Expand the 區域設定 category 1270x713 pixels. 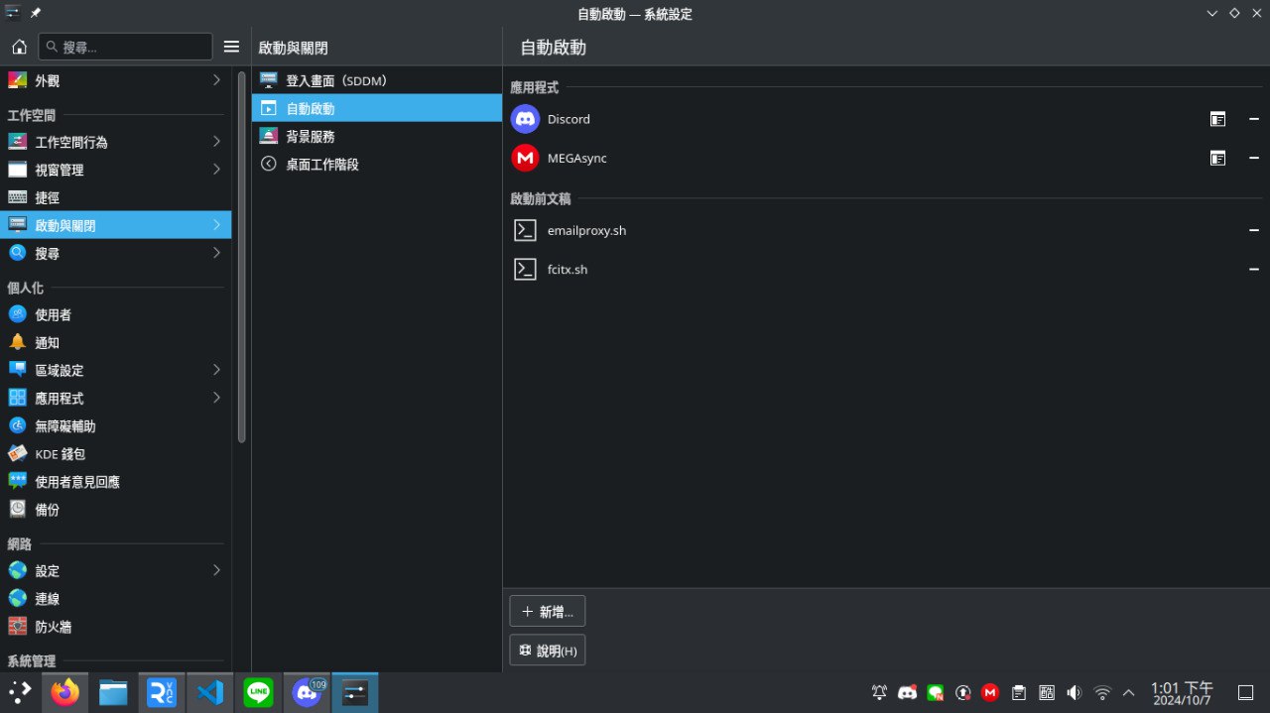[x=115, y=370]
